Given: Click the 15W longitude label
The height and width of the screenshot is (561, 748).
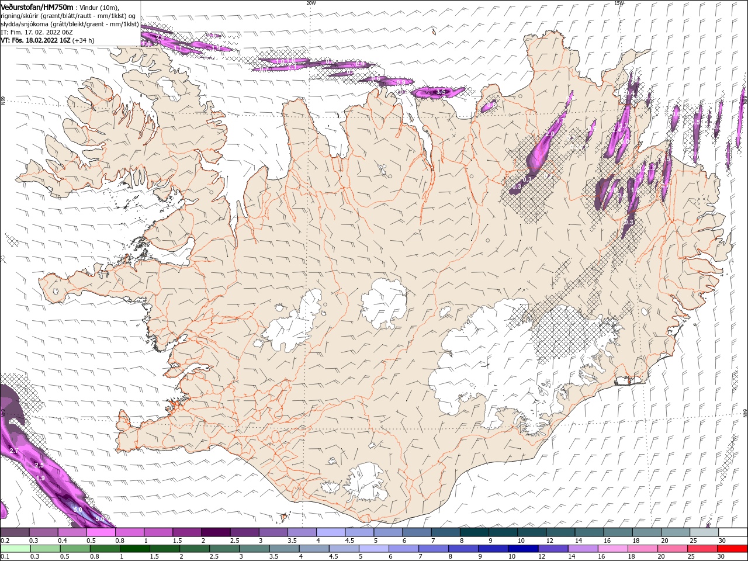Looking at the screenshot, I should (619, 3).
